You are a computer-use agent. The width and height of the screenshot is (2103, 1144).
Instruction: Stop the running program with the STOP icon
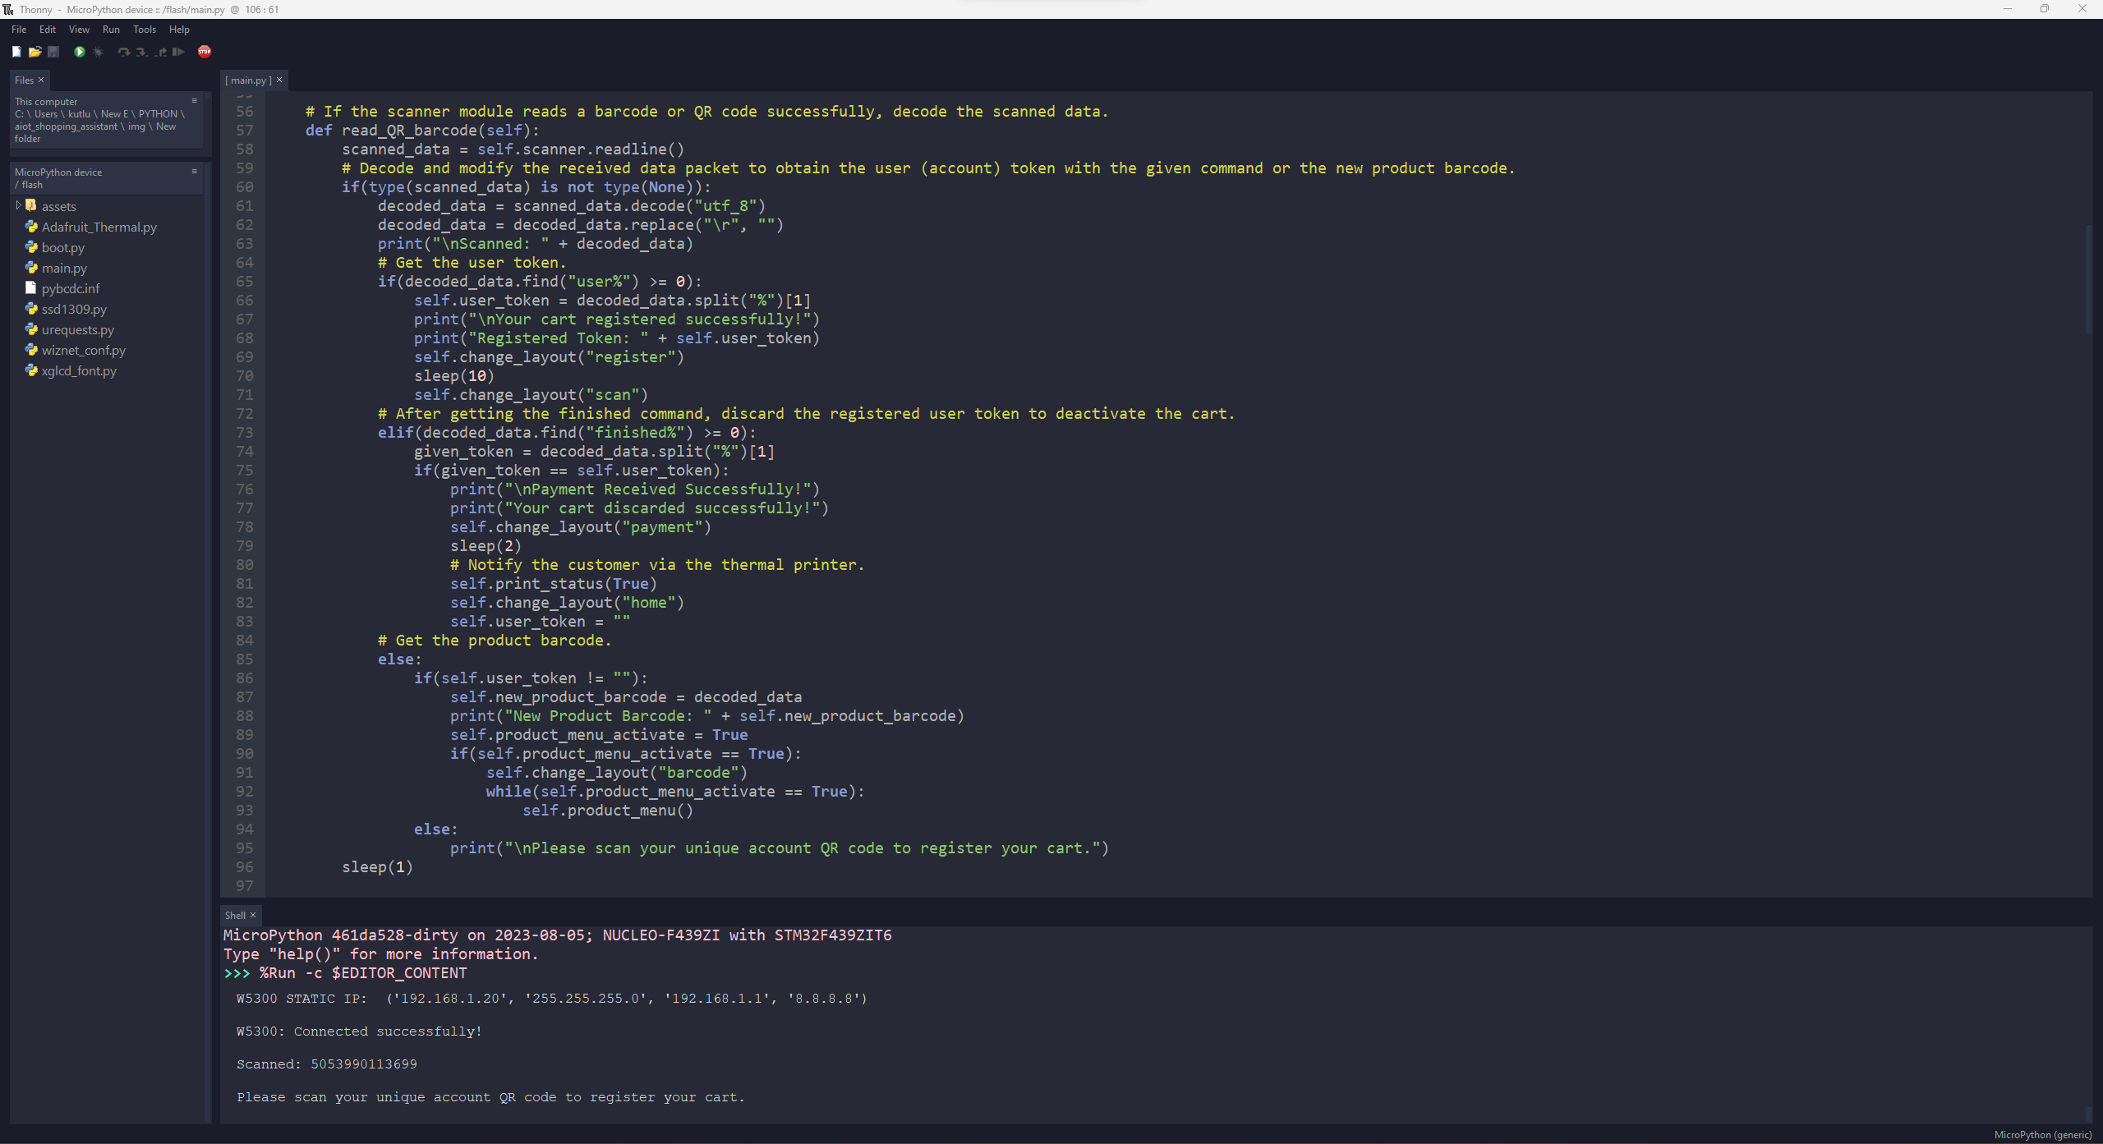click(205, 52)
